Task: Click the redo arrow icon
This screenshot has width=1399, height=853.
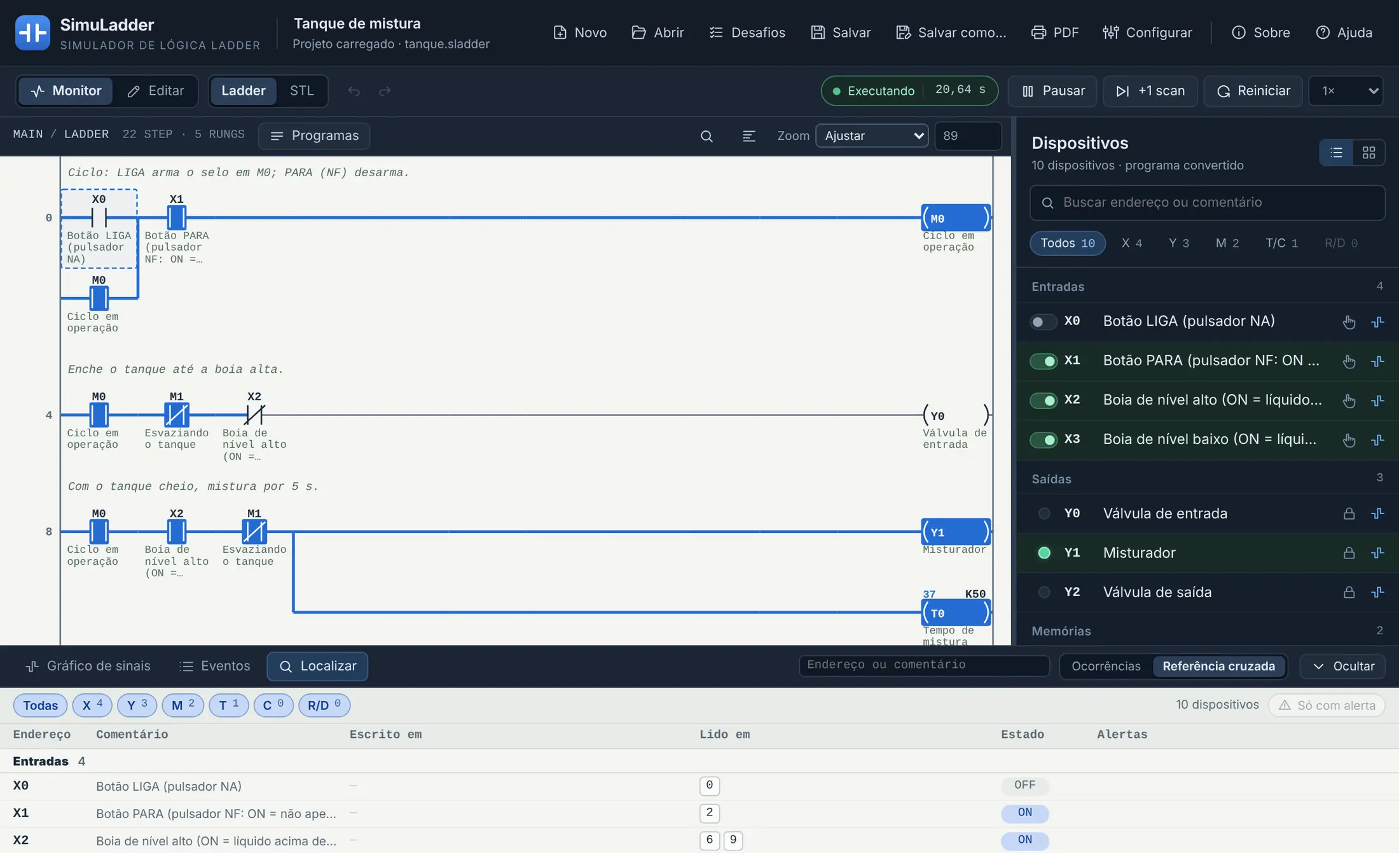Action: tap(385, 91)
